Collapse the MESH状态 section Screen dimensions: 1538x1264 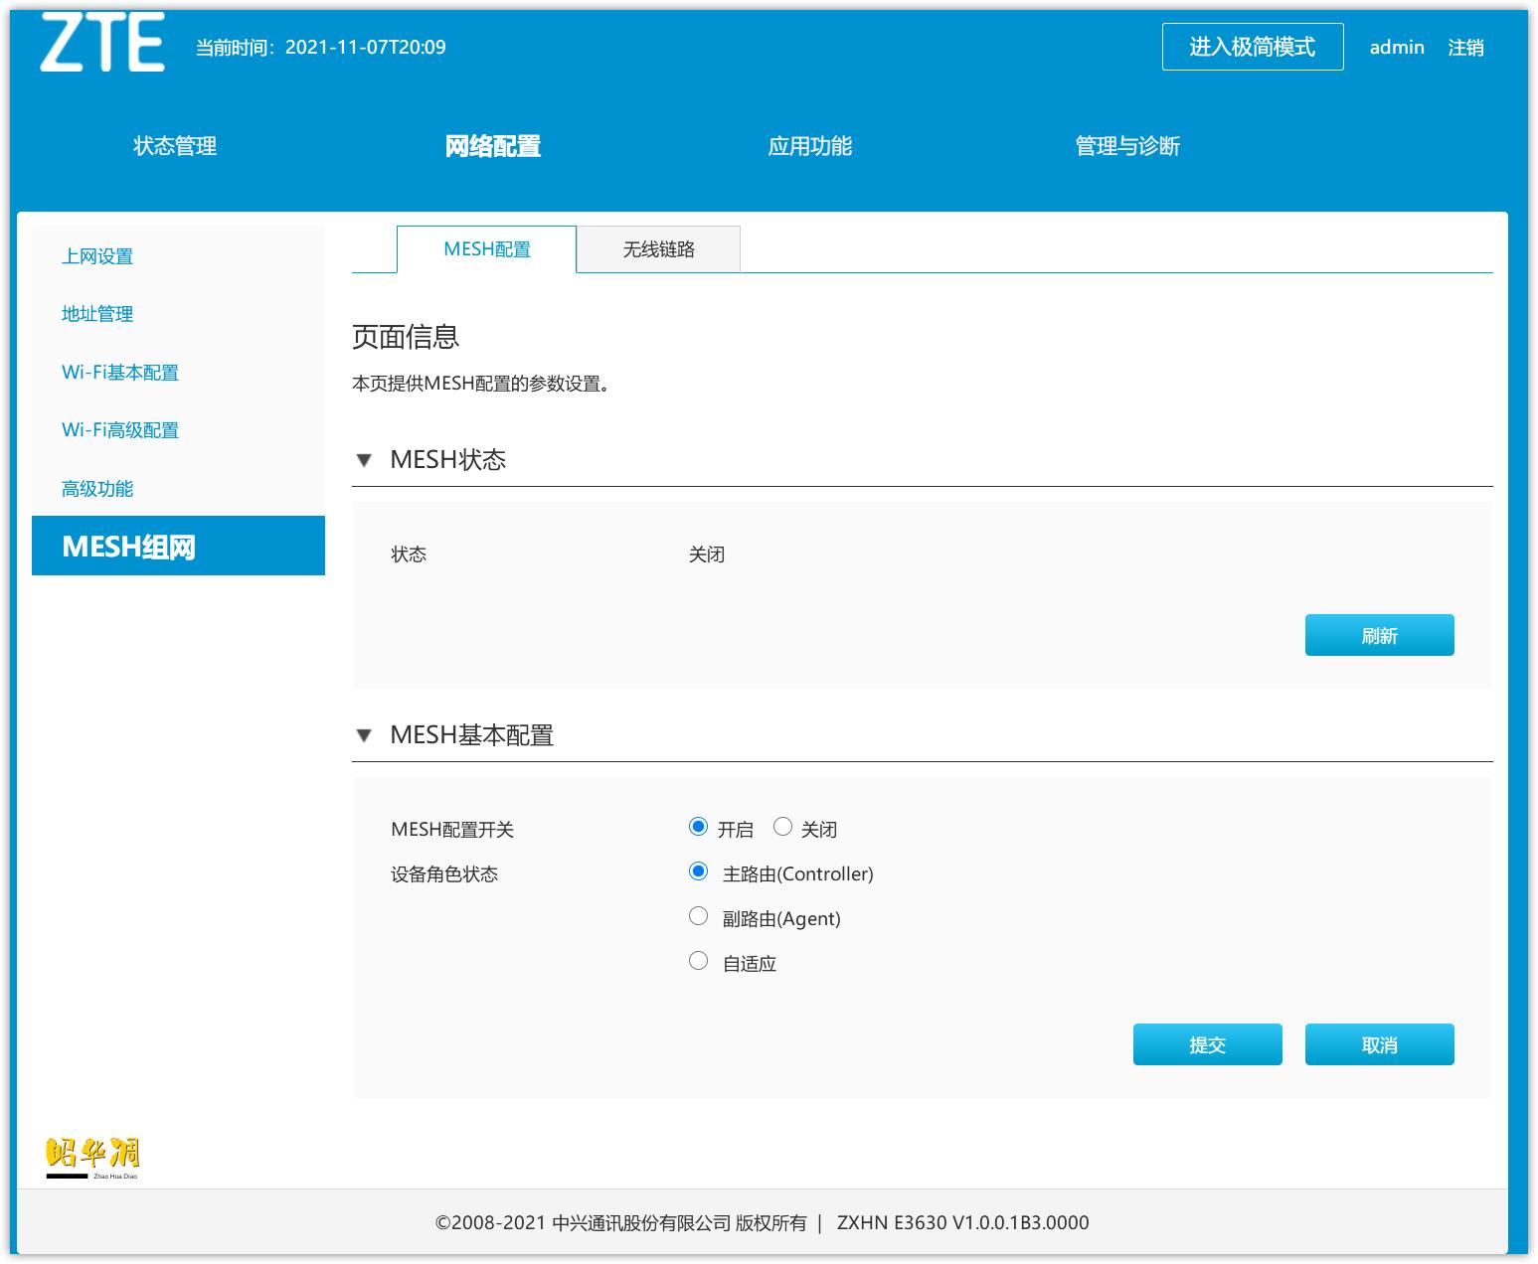[364, 459]
